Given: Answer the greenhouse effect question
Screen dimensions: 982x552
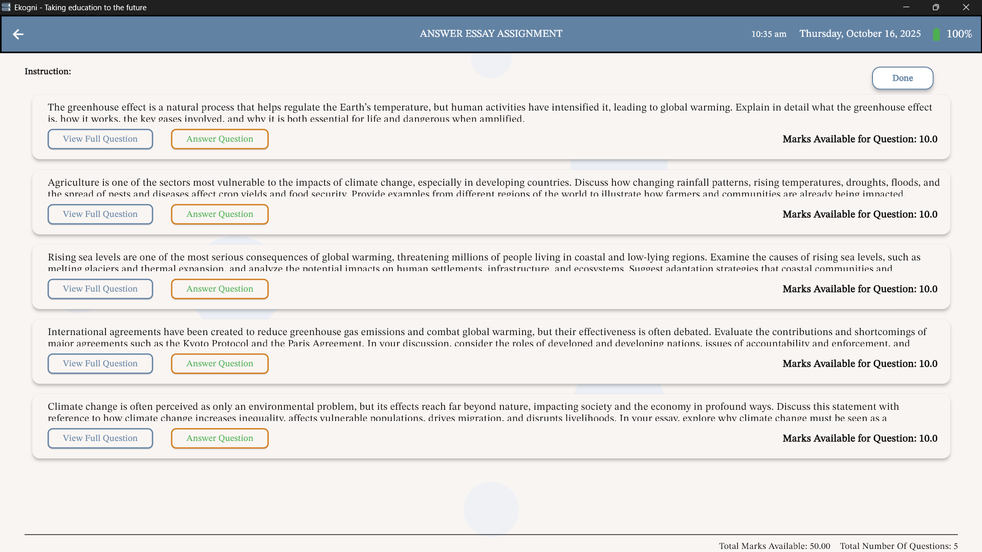Looking at the screenshot, I should [x=220, y=139].
